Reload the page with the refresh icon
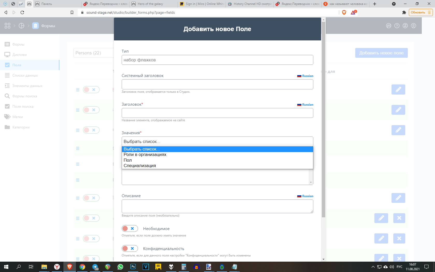 coord(22,12)
